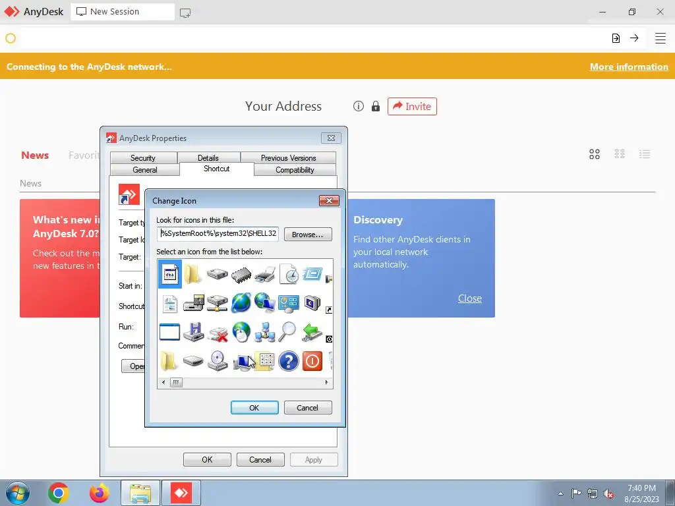Click Cancel in AnyDesk Properties window
This screenshot has width=675, height=506.
260,459
